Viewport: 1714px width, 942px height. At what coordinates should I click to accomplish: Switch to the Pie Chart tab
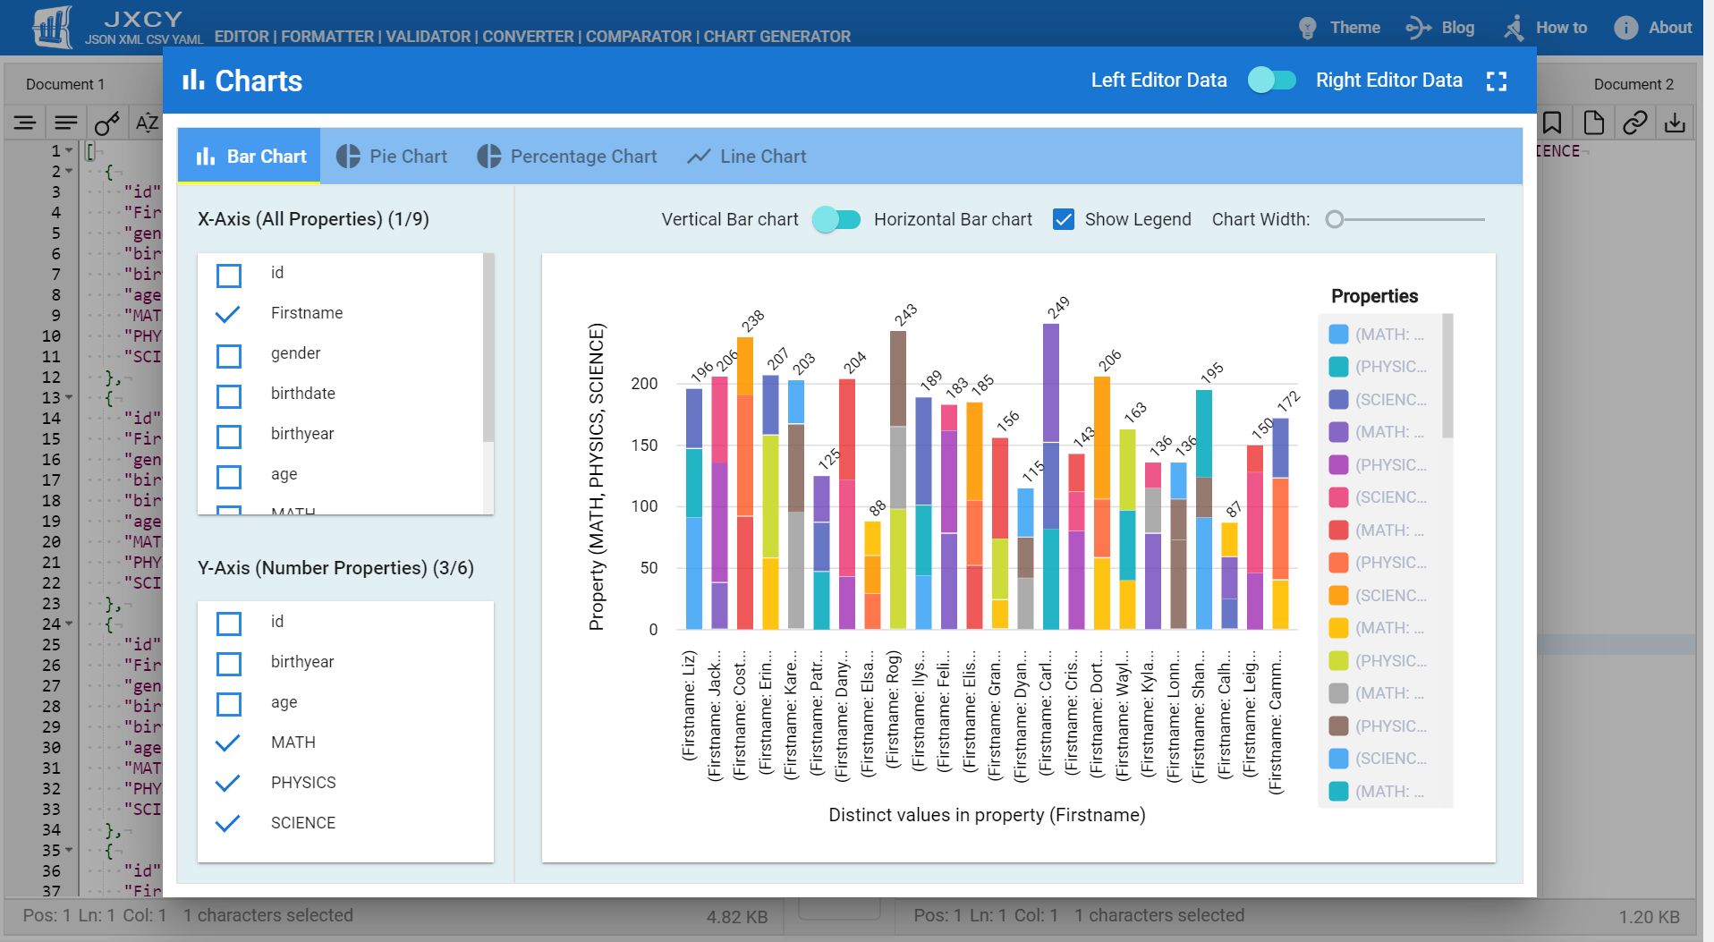[391, 157]
